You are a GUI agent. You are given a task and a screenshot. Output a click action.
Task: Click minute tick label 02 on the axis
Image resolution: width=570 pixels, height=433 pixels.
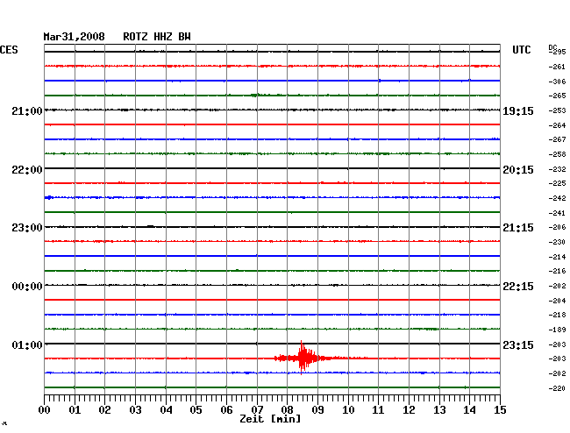[104, 410]
